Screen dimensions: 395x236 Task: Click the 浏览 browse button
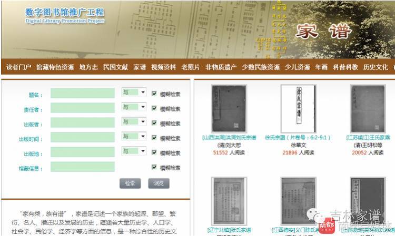coord(159,183)
